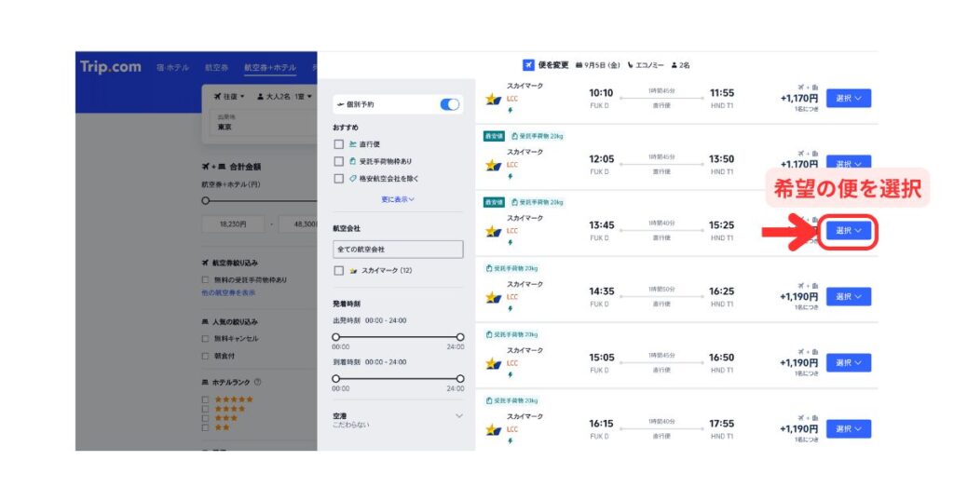Image resolution: width=954 pixels, height=501 pixels.
Task: Open the 選択 dropdown for the 15:05 flight
Action: (x=848, y=363)
